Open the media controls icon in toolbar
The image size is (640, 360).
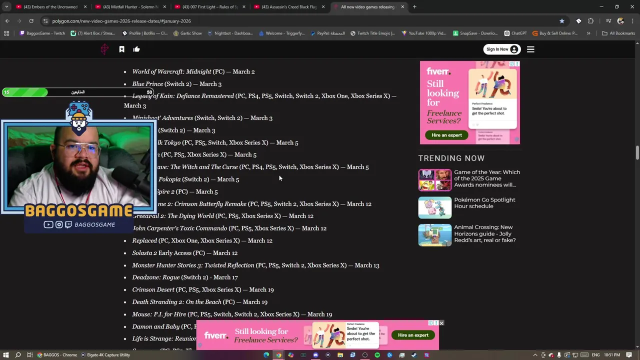coord(608,21)
